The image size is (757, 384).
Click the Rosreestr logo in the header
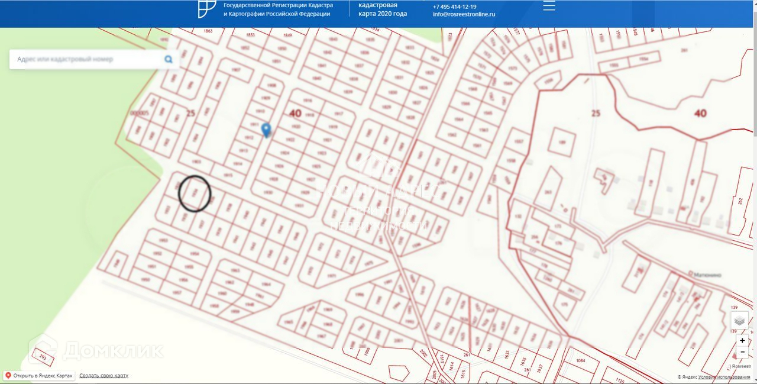[x=208, y=8]
